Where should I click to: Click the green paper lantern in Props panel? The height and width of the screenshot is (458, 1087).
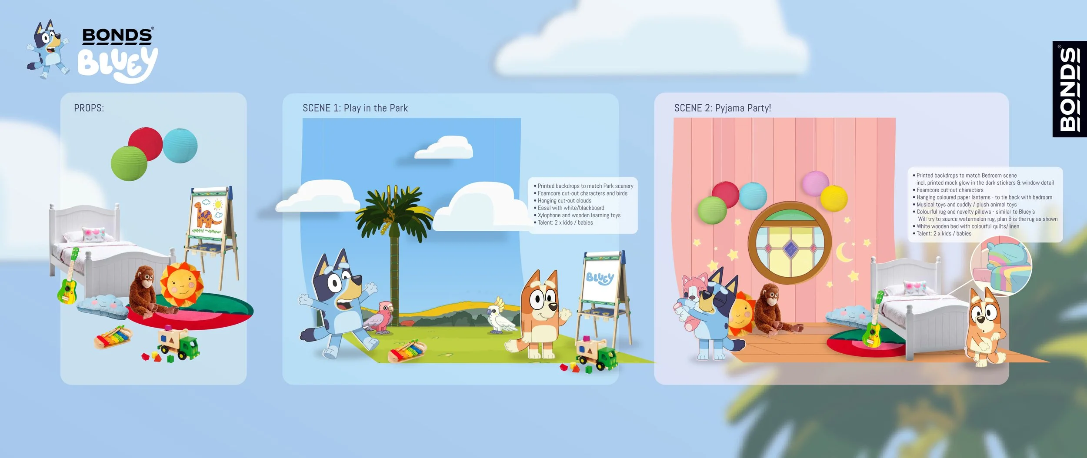(x=129, y=163)
